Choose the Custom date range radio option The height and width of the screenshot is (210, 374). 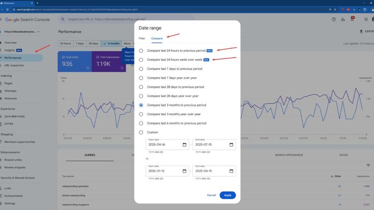141,132
